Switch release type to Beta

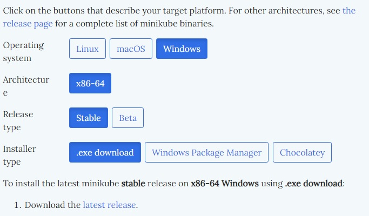pyautogui.click(x=128, y=118)
